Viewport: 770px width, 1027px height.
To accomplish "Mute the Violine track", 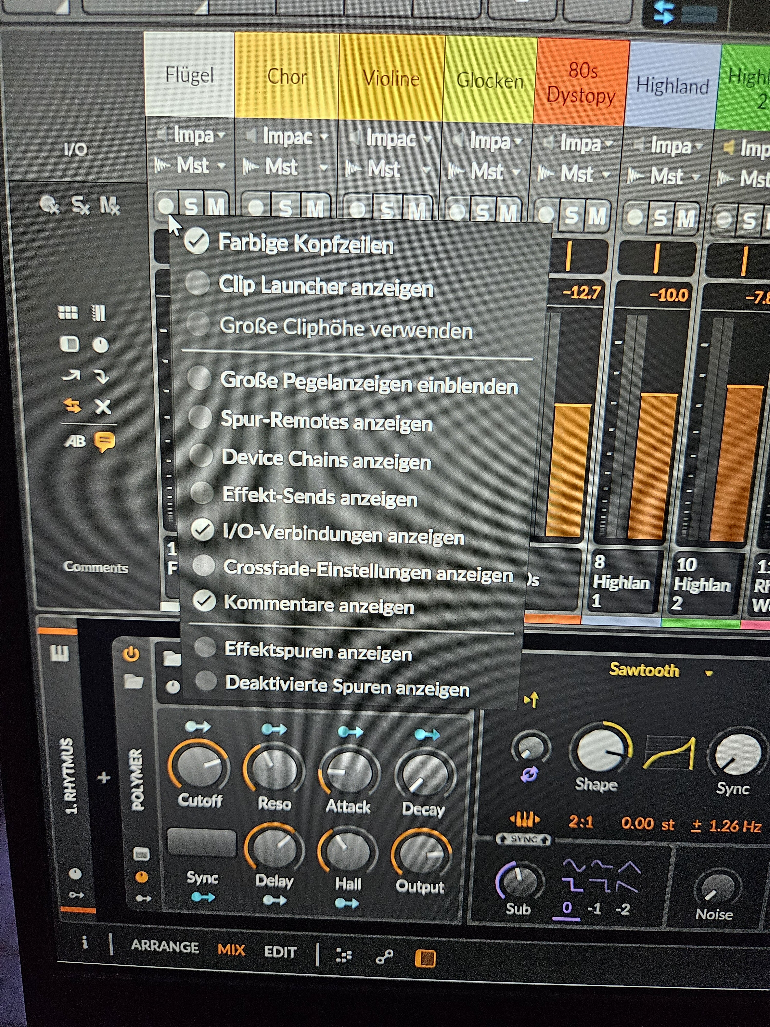I will click(x=417, y=211).
